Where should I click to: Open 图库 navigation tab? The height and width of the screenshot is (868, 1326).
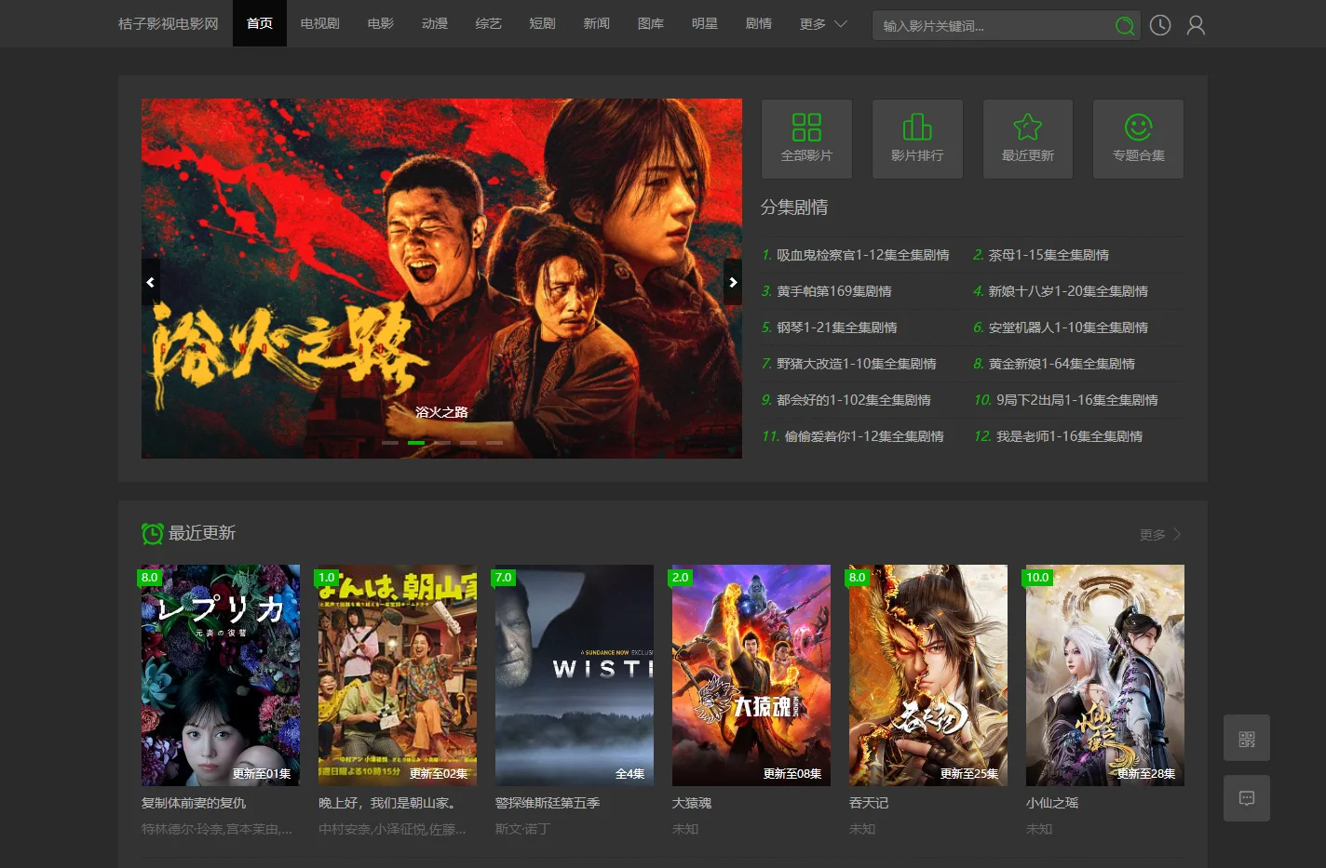point(651,23)
